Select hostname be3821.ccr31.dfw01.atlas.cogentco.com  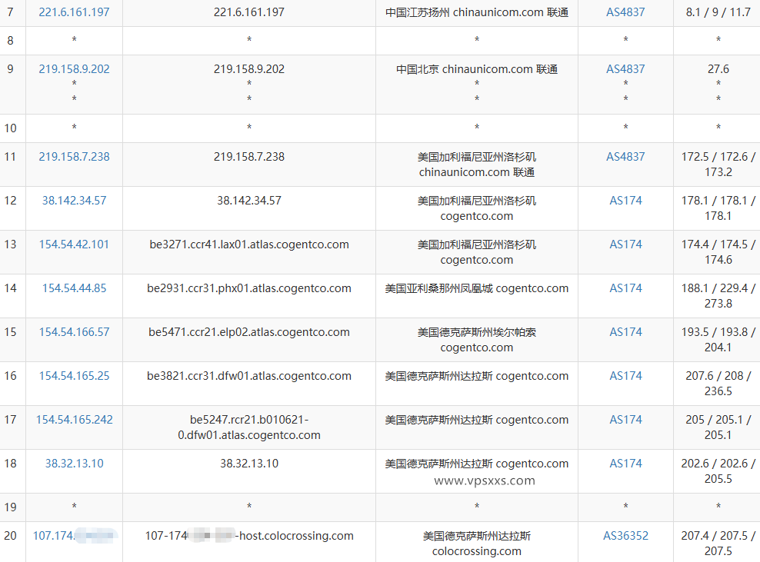coord(249,376)
